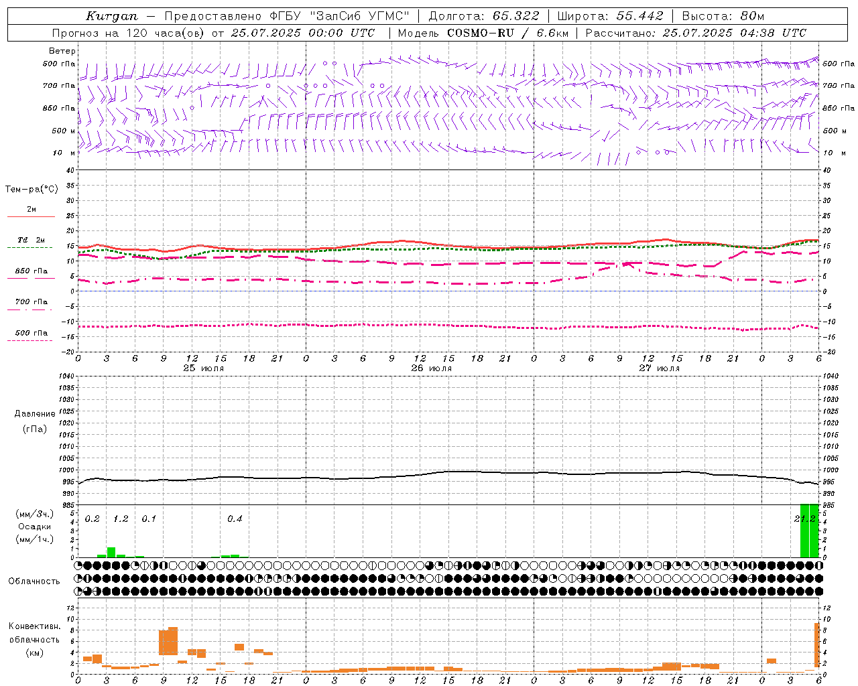Click the '25 июля' date label
Viewport: 858px width, 686px height.
(x=204, y=368)
